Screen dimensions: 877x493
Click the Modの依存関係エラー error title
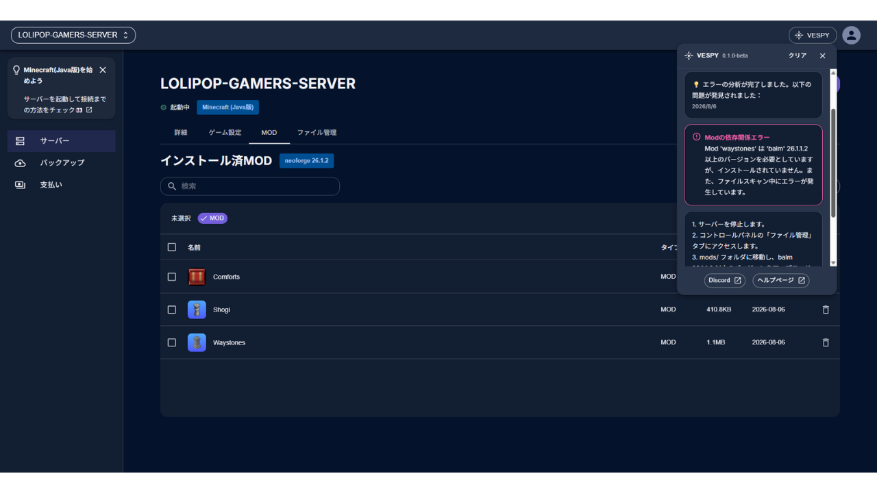click(737, 138)
